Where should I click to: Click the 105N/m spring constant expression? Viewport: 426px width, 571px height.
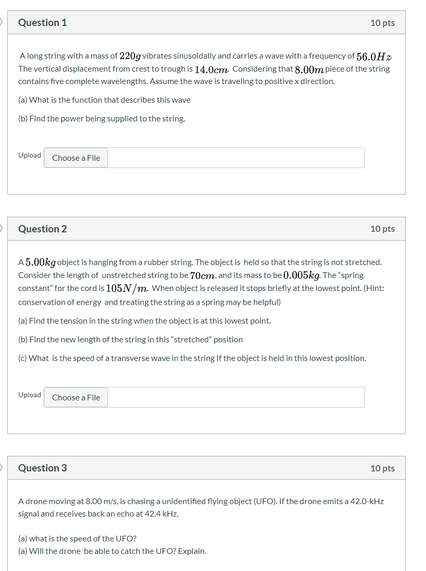click(x=127, y=288)
